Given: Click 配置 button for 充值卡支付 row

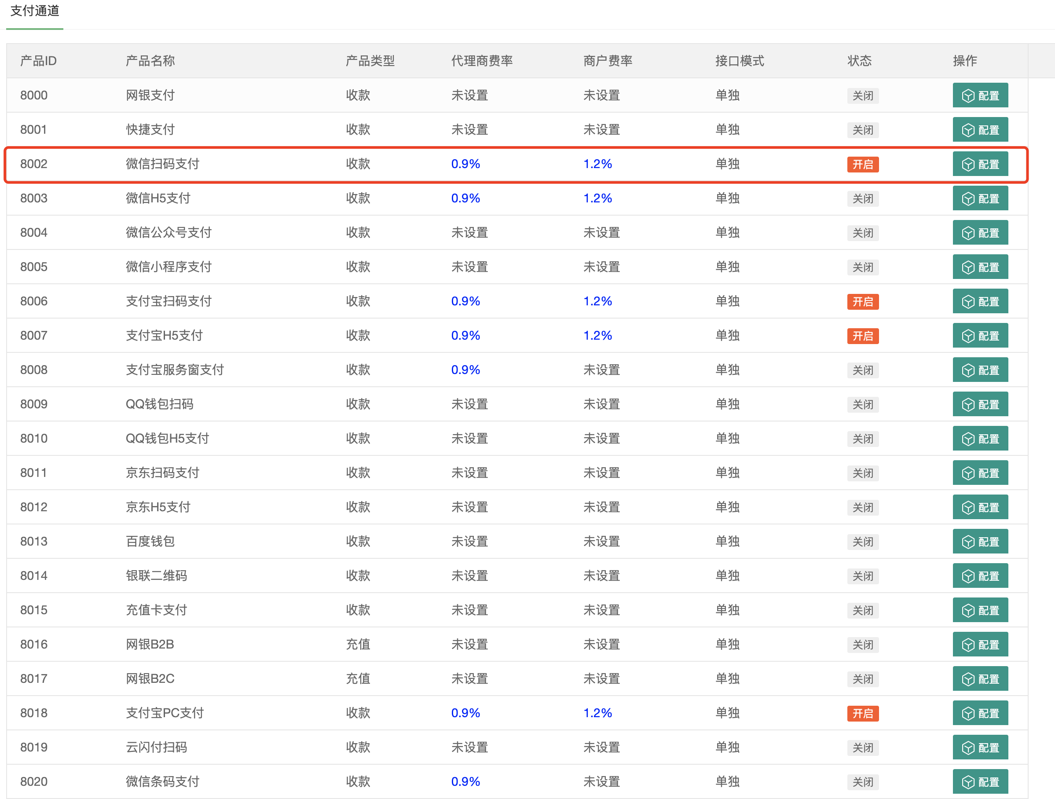Looking at the screenshot, I should coord(980,610).
